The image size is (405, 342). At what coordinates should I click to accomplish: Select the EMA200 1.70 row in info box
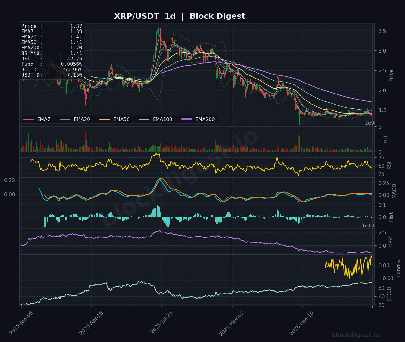tap(52, 48)
